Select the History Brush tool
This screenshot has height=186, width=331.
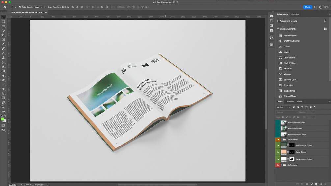3,62
